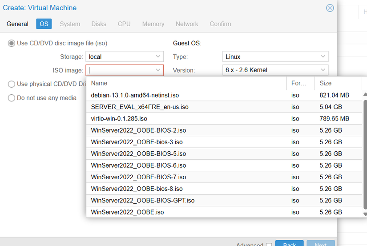Viewport: 367px width, 246px height.
Task: Close the Create Virtual Machine dialog
Action: click(330, 8)
